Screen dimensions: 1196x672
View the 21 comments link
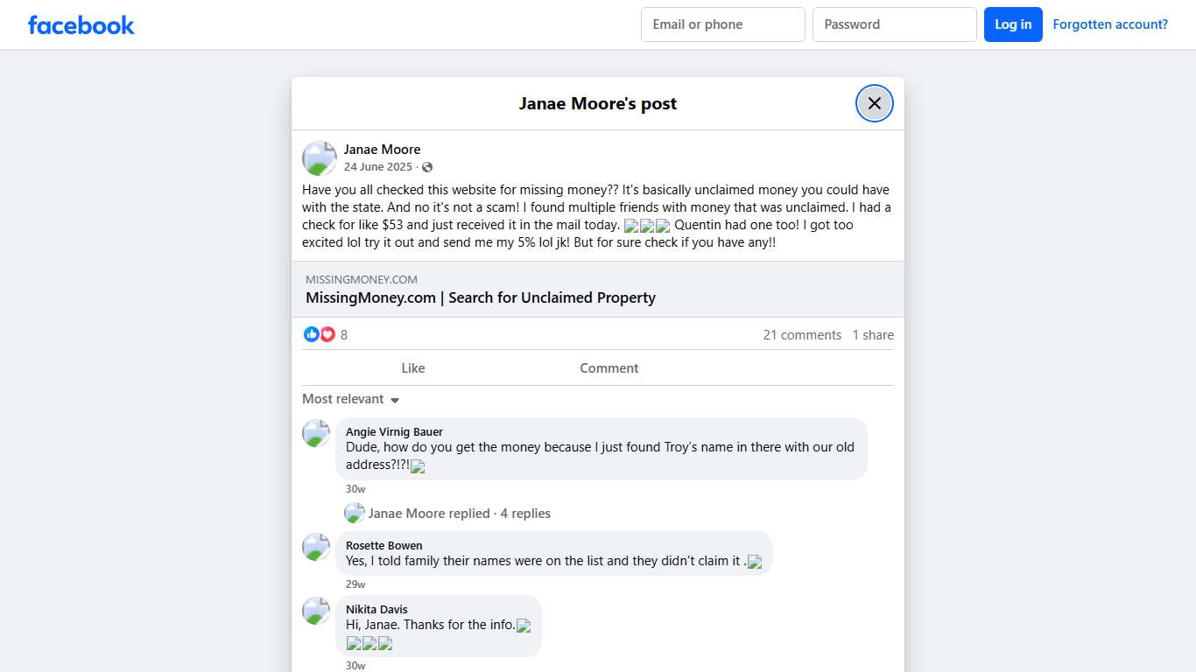click(x=802, y=334)
